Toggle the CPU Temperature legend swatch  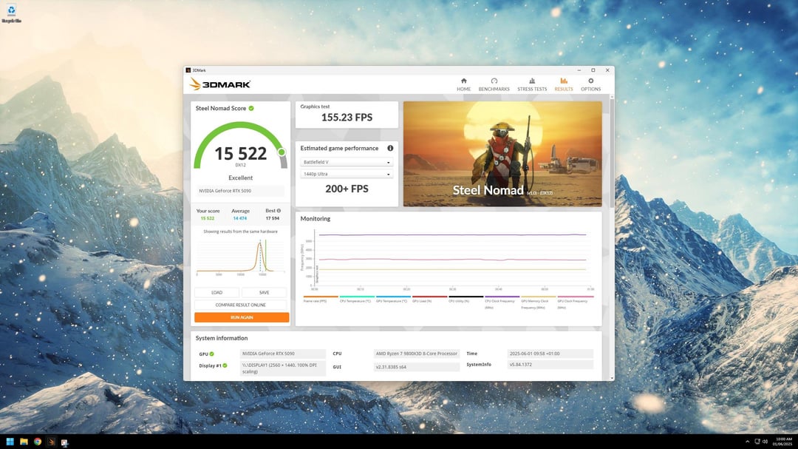click(357, 297)
